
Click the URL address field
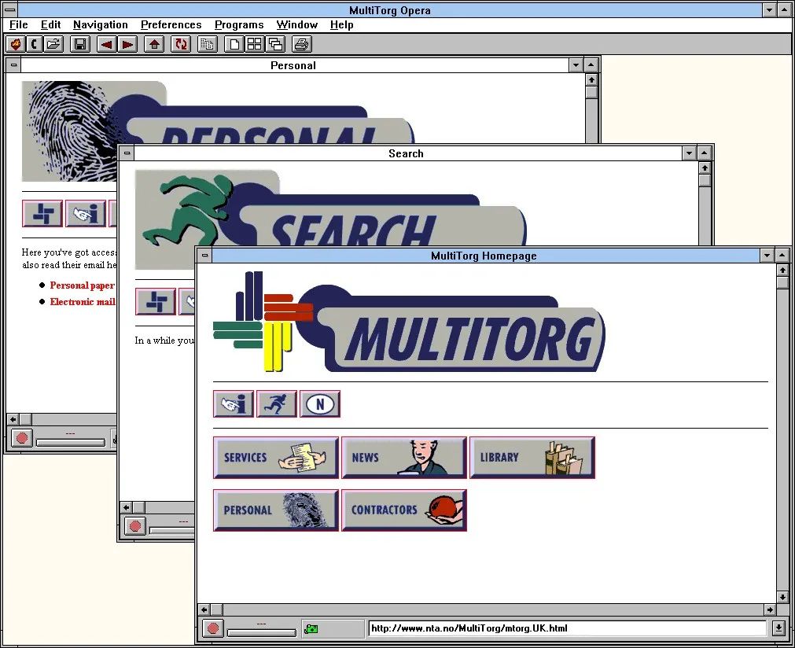[x=566, y=628]
